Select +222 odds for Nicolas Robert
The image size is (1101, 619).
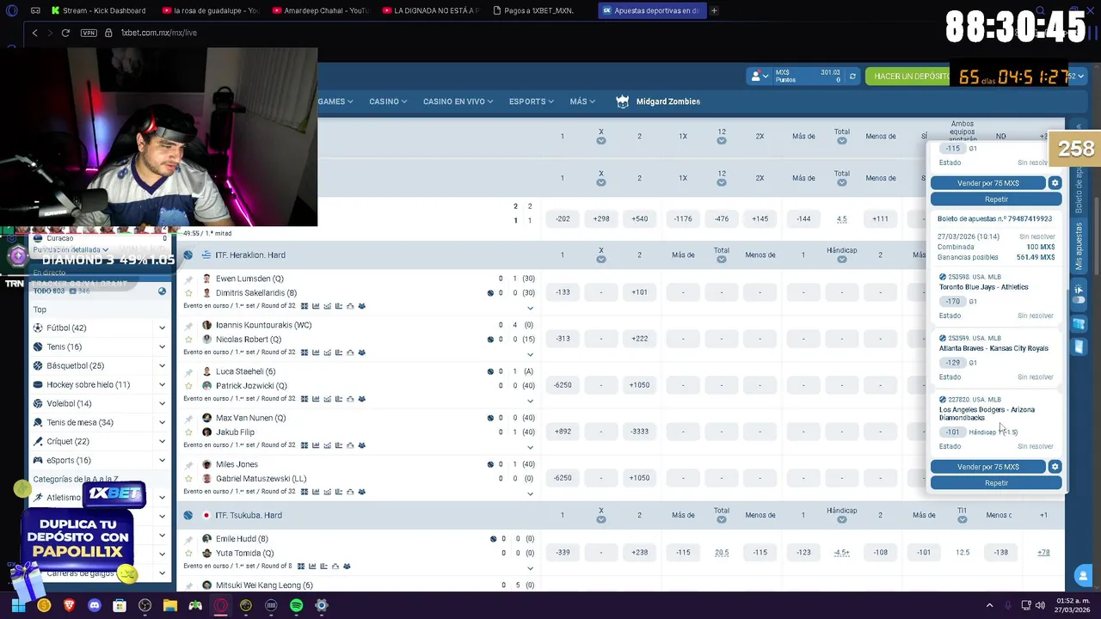(x=639, y=339)
